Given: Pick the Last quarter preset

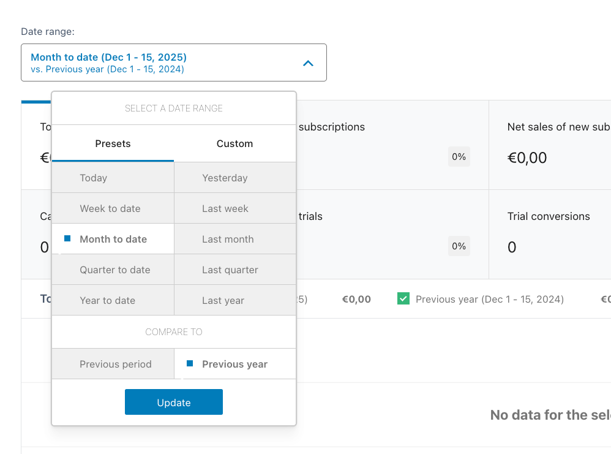Looking at the screenshot, I should [235, 270].
